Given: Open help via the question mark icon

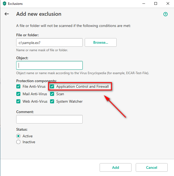Looking at the screenshot, I should click(165, 14).
